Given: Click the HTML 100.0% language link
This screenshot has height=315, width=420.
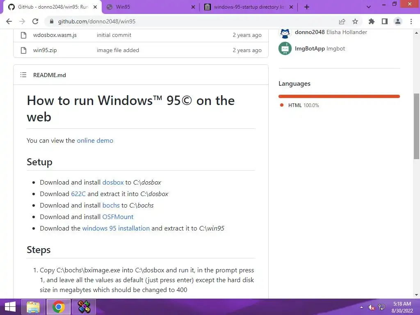Looking at the screenshot, I should (x=304, y=105).
